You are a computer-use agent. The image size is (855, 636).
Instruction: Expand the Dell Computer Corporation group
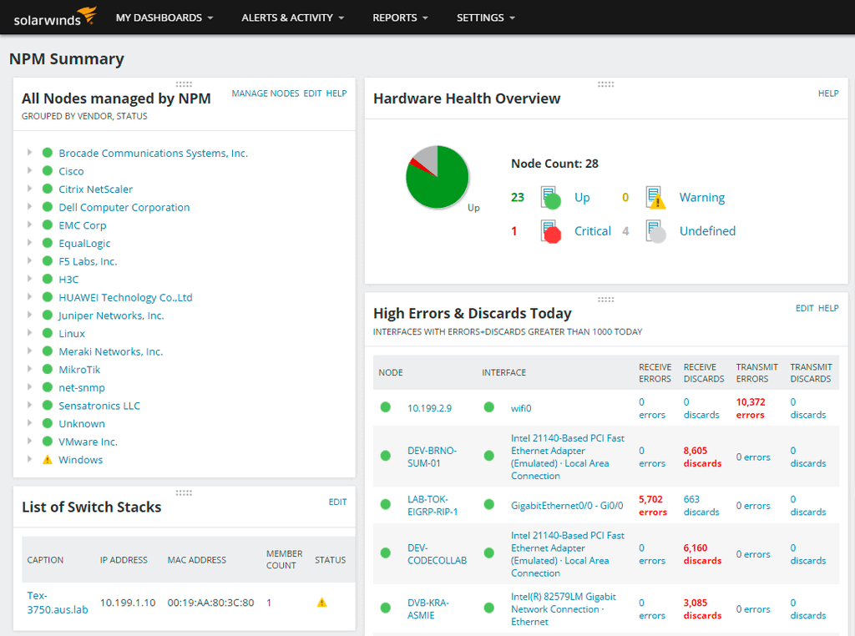click(x=29, y=206)
